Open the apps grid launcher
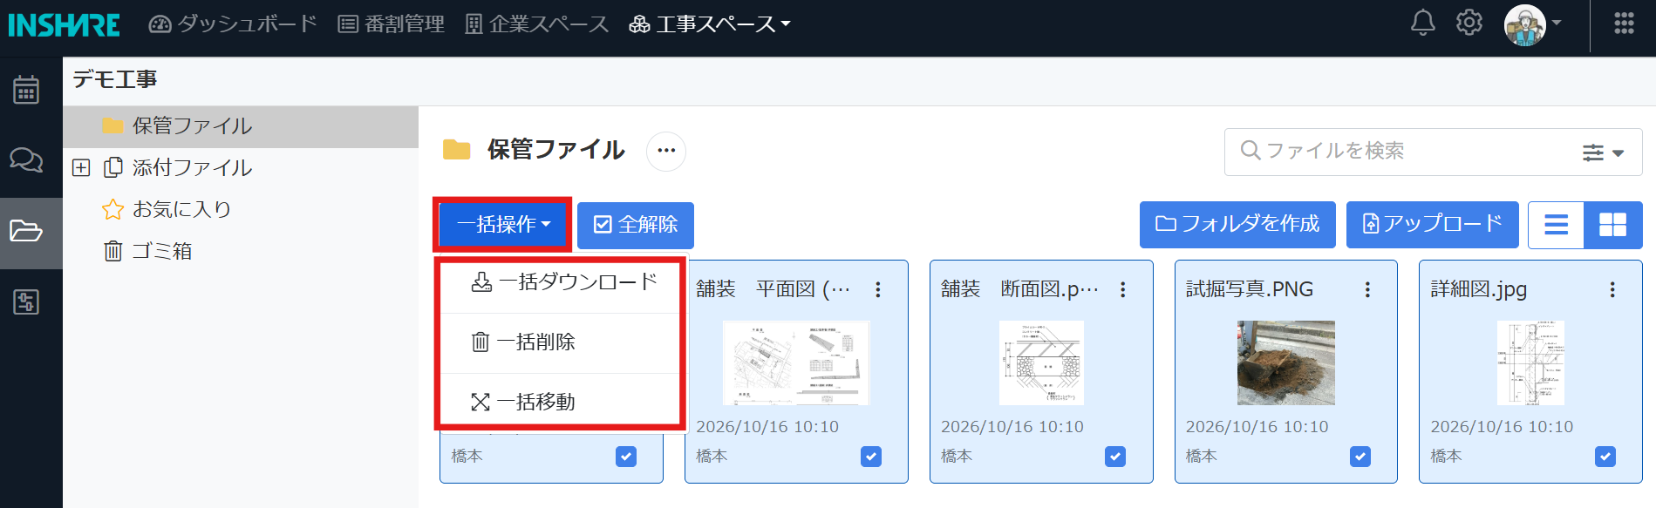This screenshot has height=508, width=1656. pos(1624,24)
